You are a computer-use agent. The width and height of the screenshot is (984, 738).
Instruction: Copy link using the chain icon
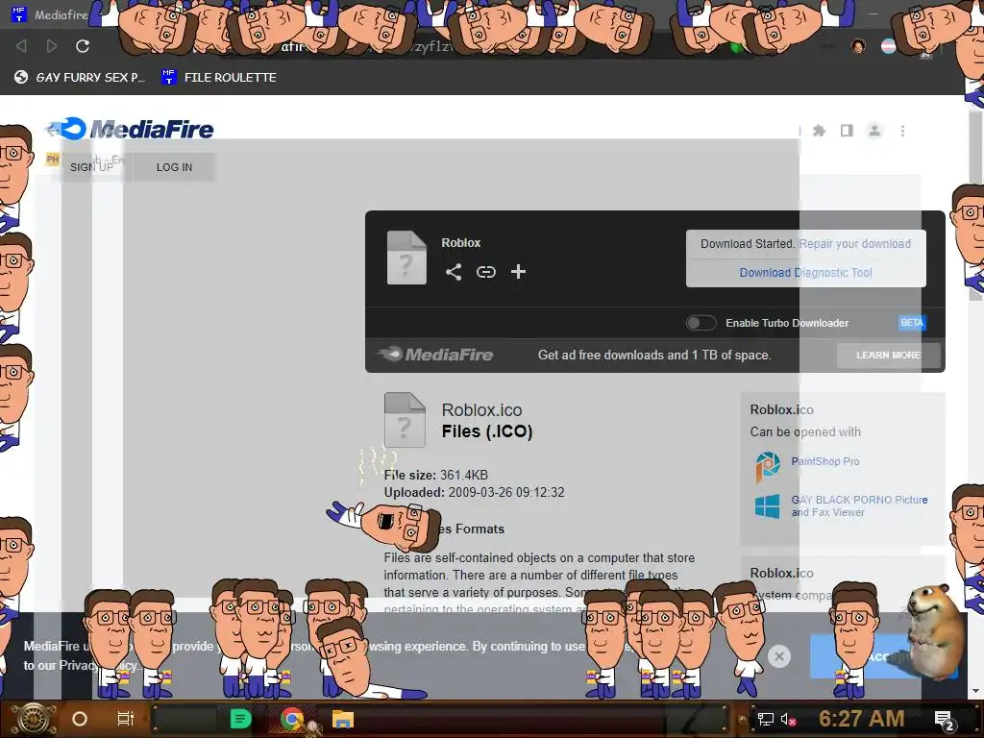[485, 272]
